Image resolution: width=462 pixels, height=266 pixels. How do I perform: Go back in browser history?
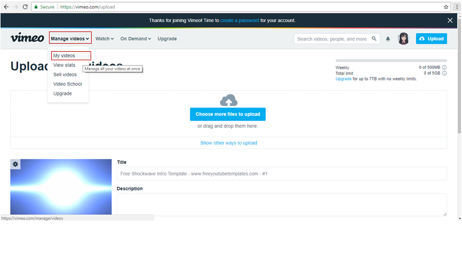(6, 7)
